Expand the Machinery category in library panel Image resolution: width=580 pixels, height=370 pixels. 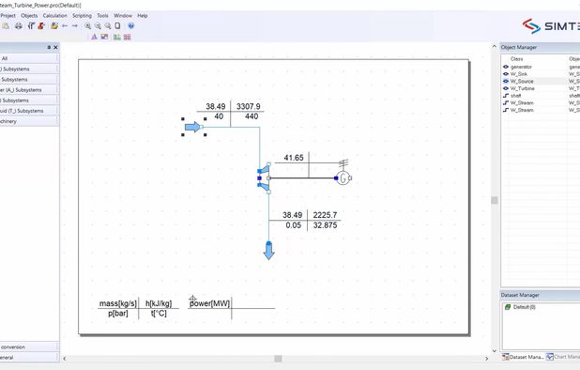(x=29, y=121)
